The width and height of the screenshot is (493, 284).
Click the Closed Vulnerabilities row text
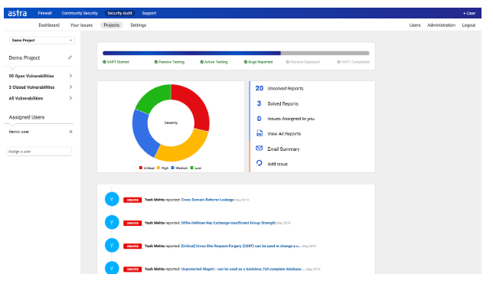tap(31, 87)
